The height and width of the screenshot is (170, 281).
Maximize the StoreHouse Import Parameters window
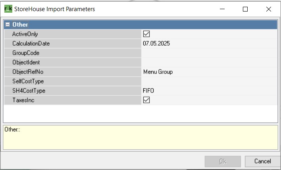click(x=245, y=9)
